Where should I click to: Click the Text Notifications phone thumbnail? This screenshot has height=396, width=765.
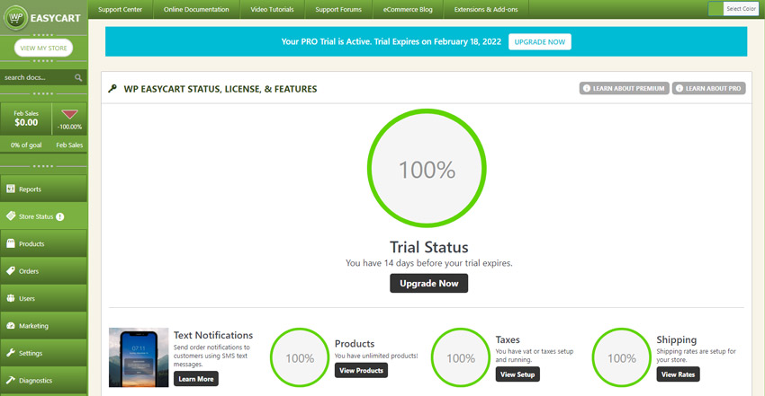click(x=138, y=356)
